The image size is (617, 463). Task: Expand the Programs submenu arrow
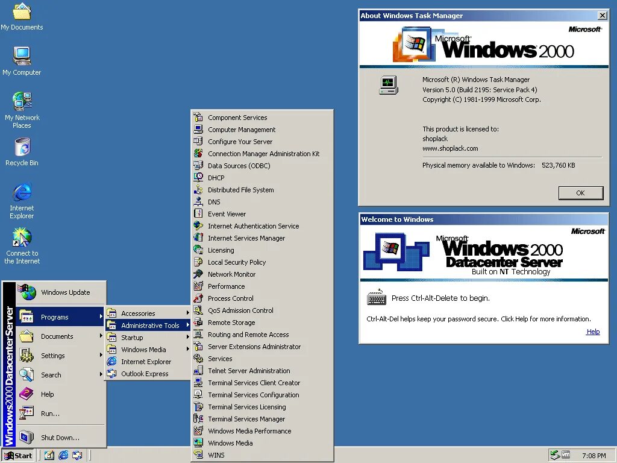click(101, 316)
